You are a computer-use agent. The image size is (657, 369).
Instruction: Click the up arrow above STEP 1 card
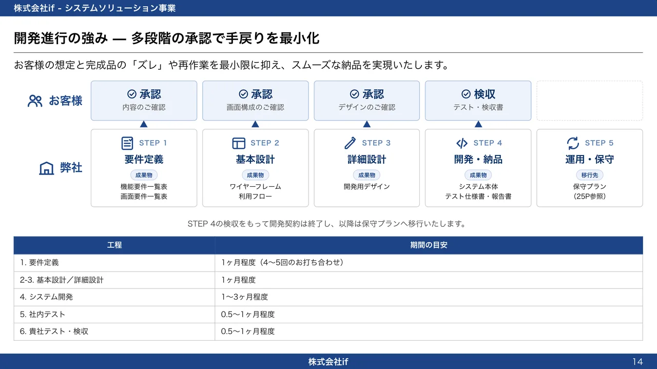(x=144, y=124)
